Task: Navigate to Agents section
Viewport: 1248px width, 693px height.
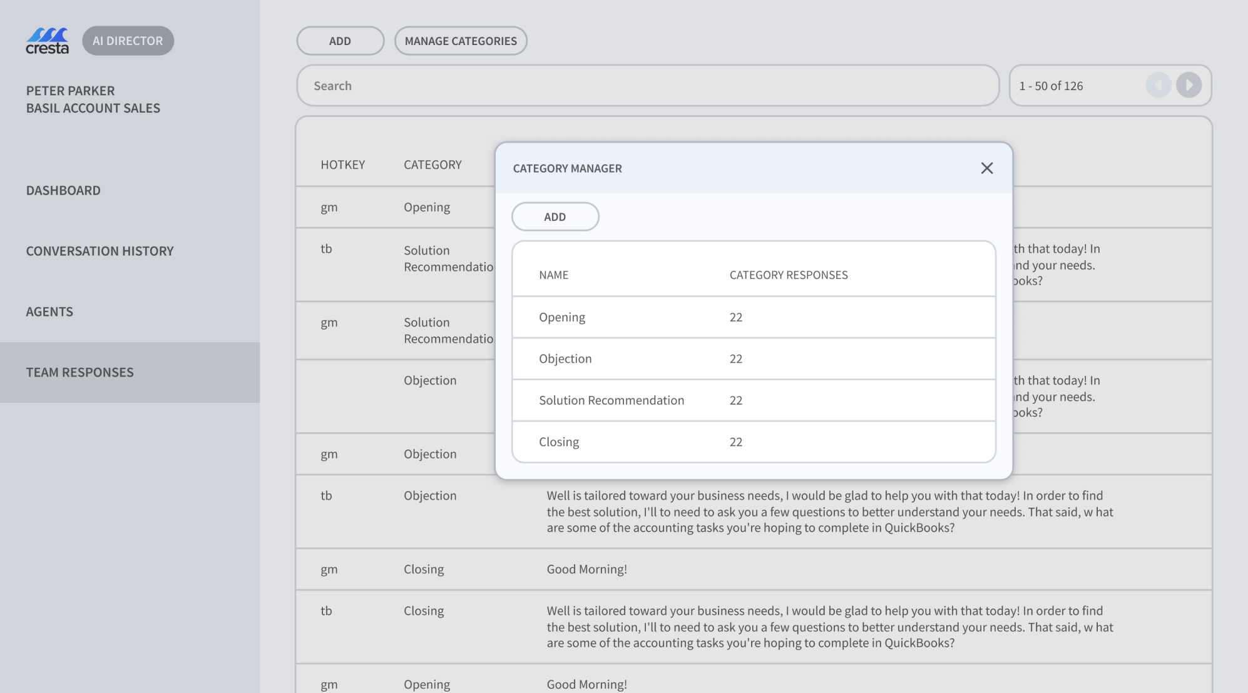Action: point(49,311)
